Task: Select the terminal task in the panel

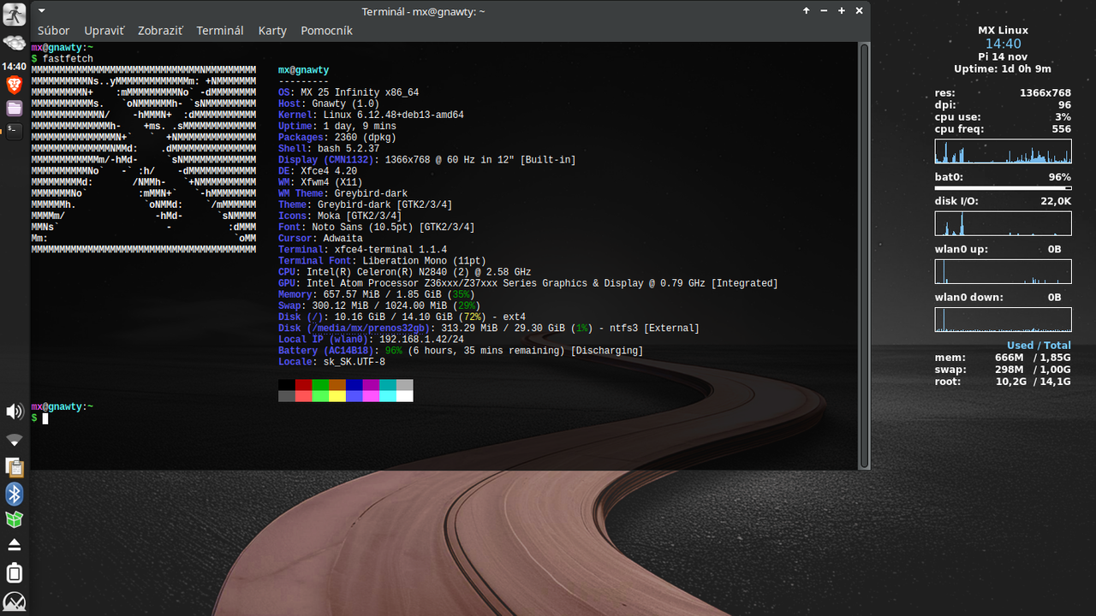Action: coord(15,131)
